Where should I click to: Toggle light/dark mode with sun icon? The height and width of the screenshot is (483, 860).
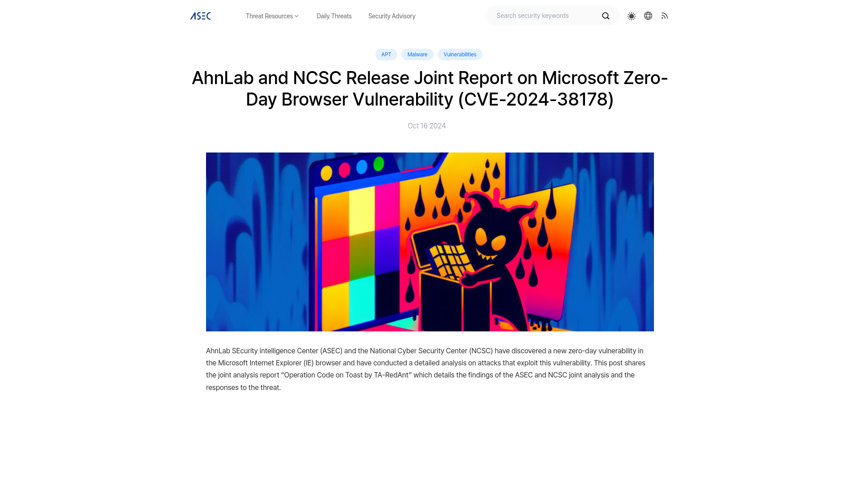tap(632, 16)
